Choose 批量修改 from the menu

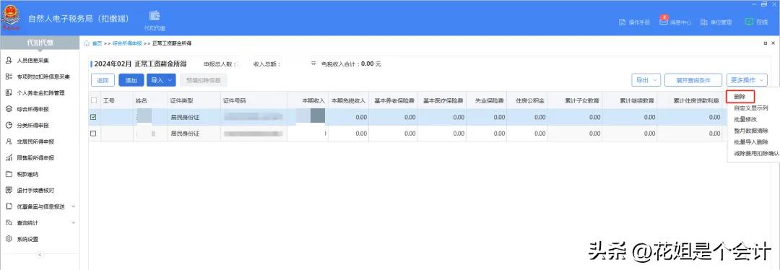[x=745, y=119]
